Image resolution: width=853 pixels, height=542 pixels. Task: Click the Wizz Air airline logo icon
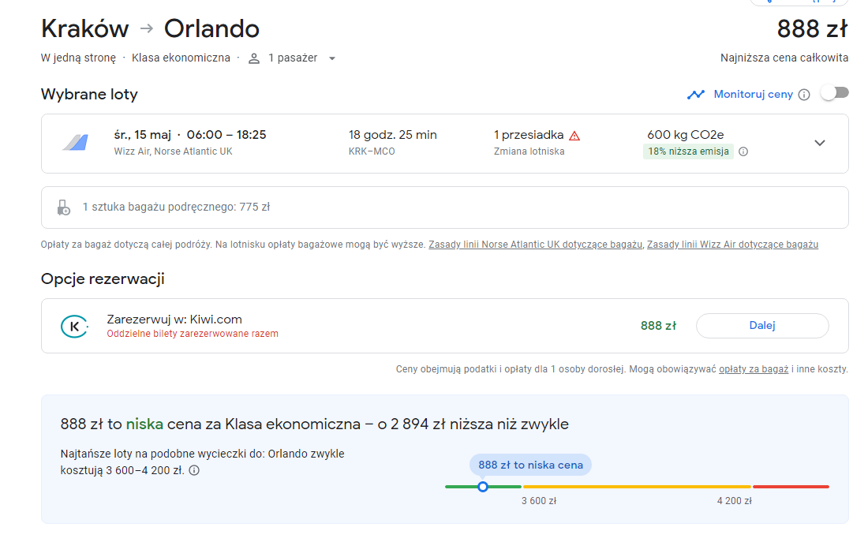[75, 143]
